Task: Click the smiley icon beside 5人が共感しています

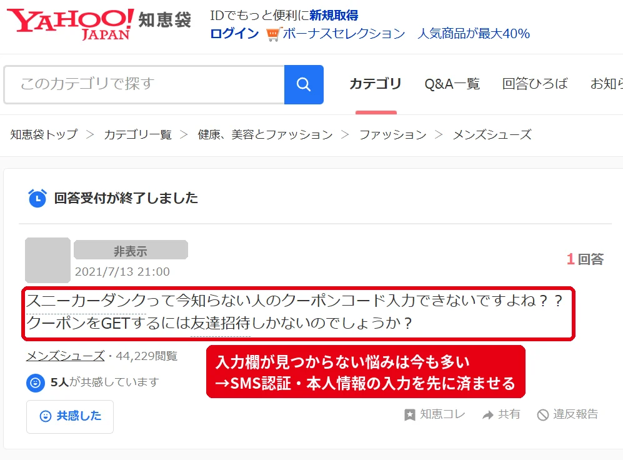Action: coord(36,383)
